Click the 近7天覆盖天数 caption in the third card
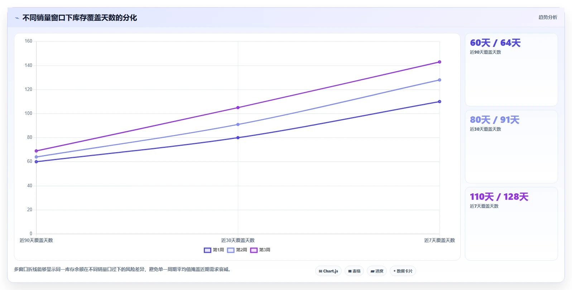Screen dimensions: 572x290 pos(484,206)
